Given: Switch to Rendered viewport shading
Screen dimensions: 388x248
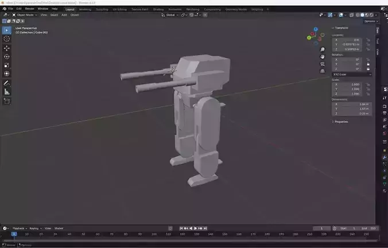Looking at the screenshot, I should click(371, 15).
